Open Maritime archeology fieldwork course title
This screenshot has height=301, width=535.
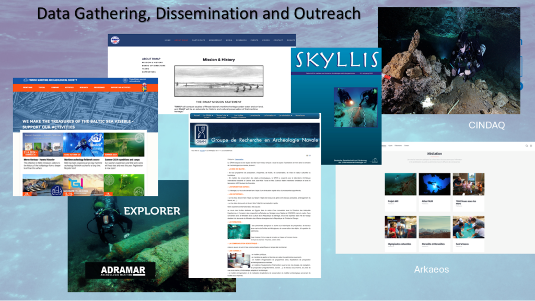coord(82,160)
